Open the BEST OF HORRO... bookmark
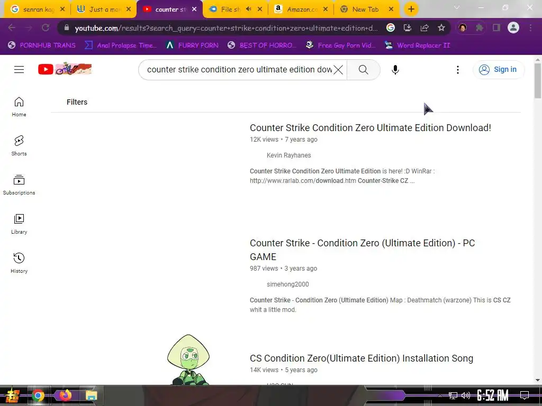The width and height of the screenshot is (542, 406). coord(261,45)
